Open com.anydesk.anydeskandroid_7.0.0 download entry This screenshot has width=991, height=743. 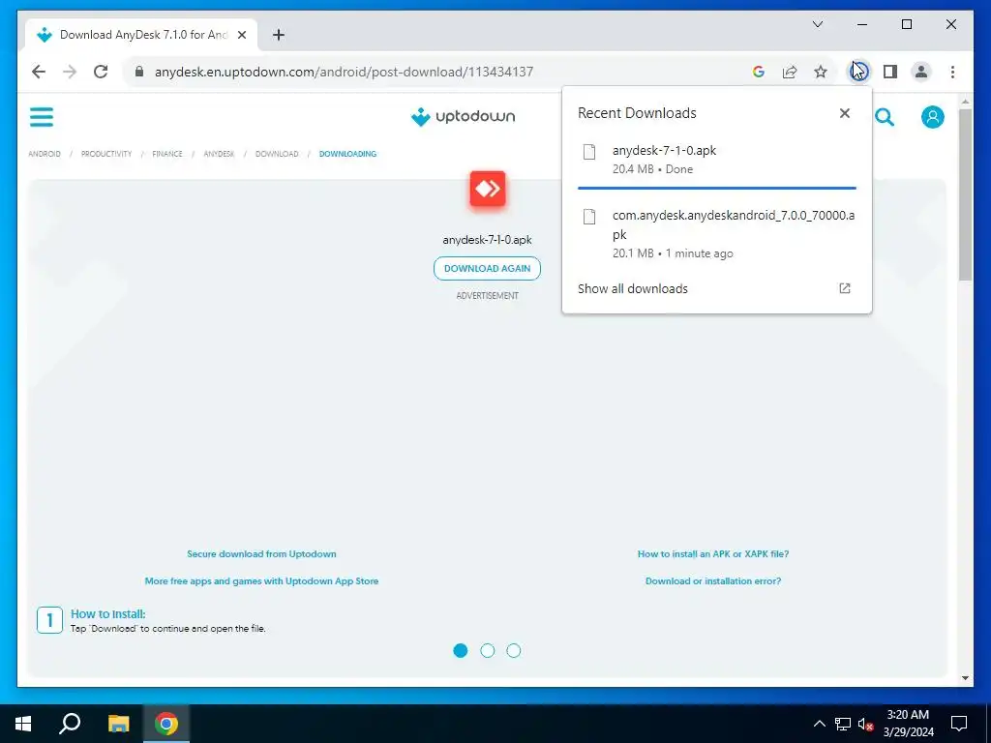pyautogui.click(x=717, y=234)
